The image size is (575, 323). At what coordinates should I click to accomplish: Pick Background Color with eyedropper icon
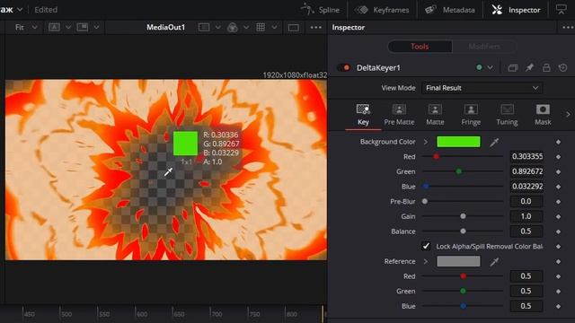tap(494, 142)
